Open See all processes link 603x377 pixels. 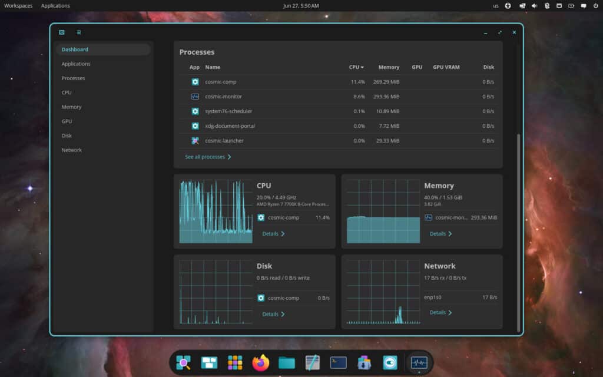208,157
